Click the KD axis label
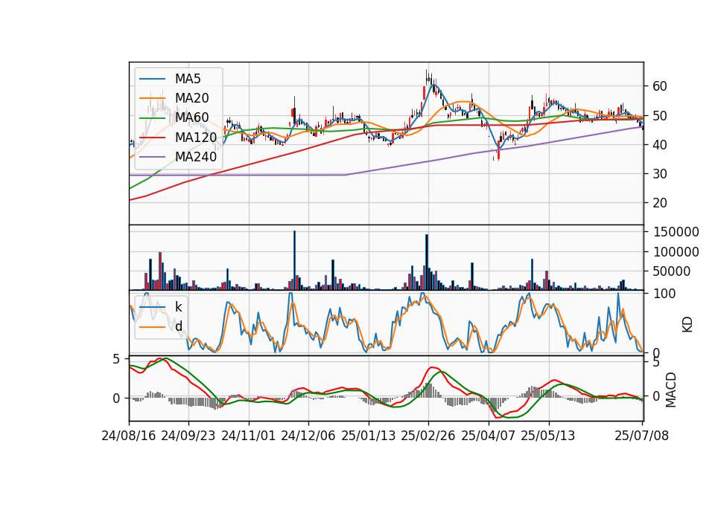 click(x=687, y=325)
